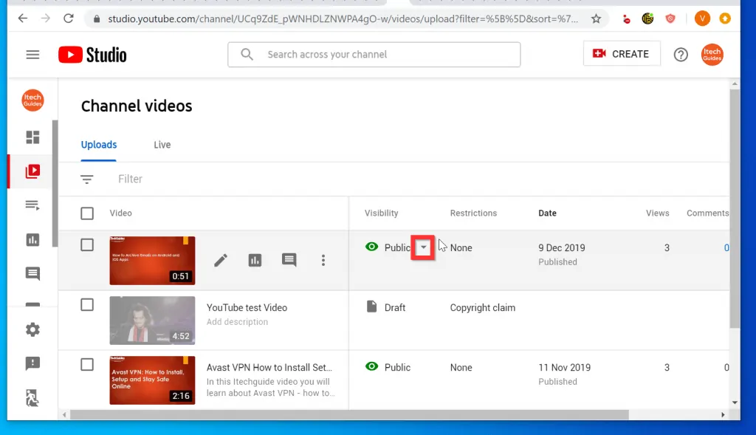Open the Settings gear in sidebar

pyautogui.click(x=32, y=330)
